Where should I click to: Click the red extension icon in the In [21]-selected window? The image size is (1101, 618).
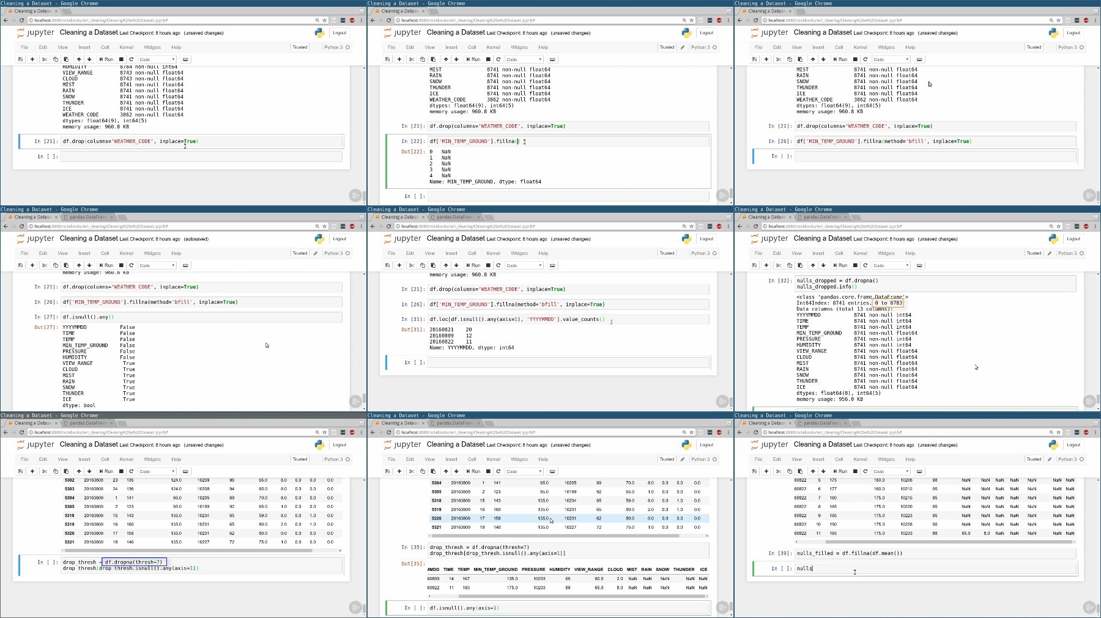pyautogui.click(x=352, y=20)
